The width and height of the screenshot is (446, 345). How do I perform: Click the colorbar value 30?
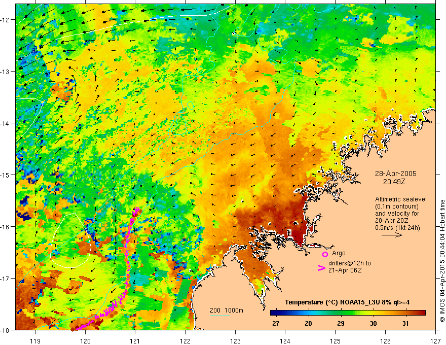click(373, 324)
